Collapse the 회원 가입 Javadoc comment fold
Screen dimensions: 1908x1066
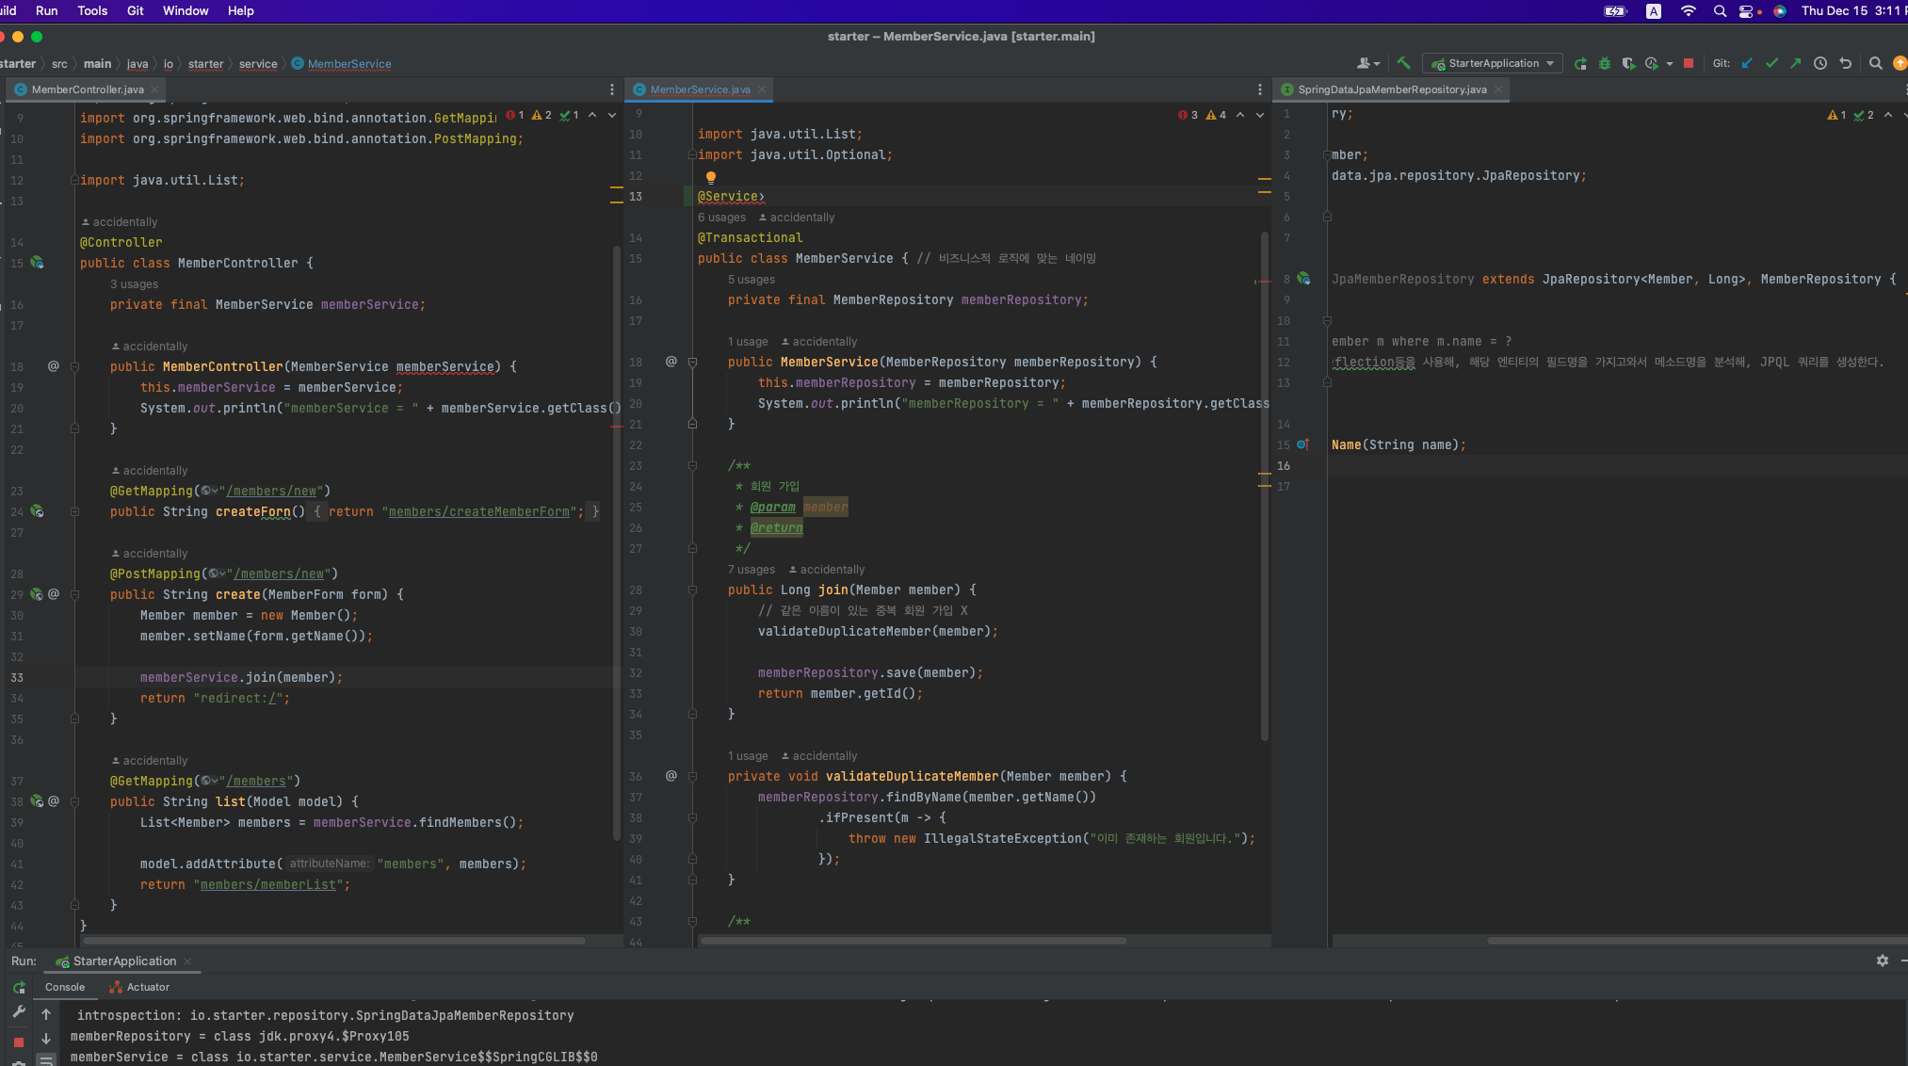click(x=692, y=465)
